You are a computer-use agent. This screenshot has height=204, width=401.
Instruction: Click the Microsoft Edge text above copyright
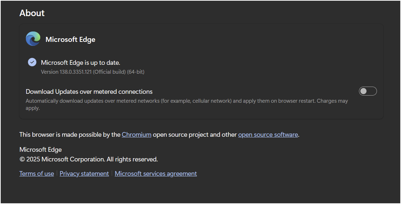[40, 150]
